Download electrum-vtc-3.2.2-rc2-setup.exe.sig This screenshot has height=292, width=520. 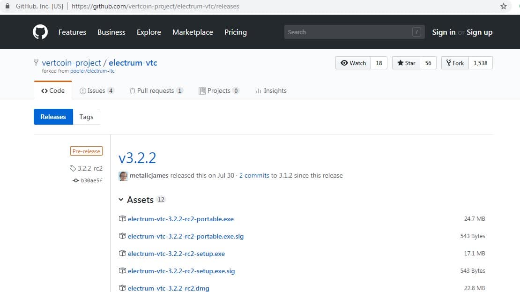(x=181, y=271)
